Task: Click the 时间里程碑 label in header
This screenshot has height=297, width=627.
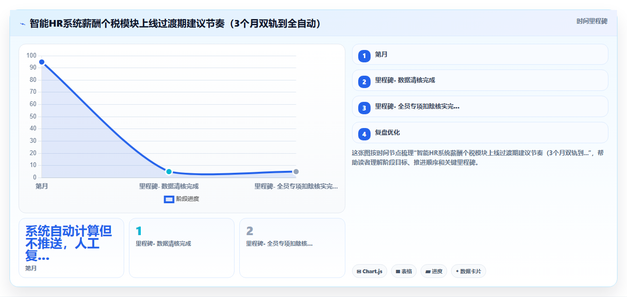Action: point(592,21)
